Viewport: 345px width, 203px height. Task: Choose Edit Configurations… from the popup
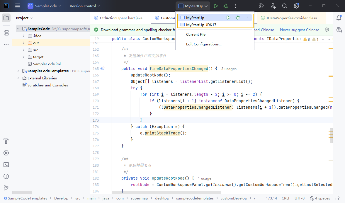point(204,44)
